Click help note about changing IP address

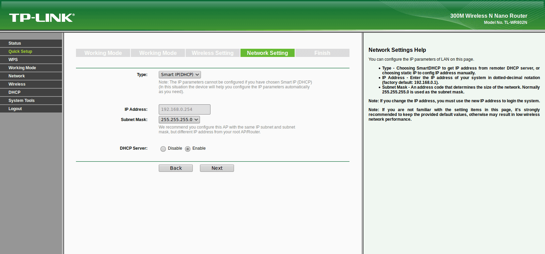[454, 101]
